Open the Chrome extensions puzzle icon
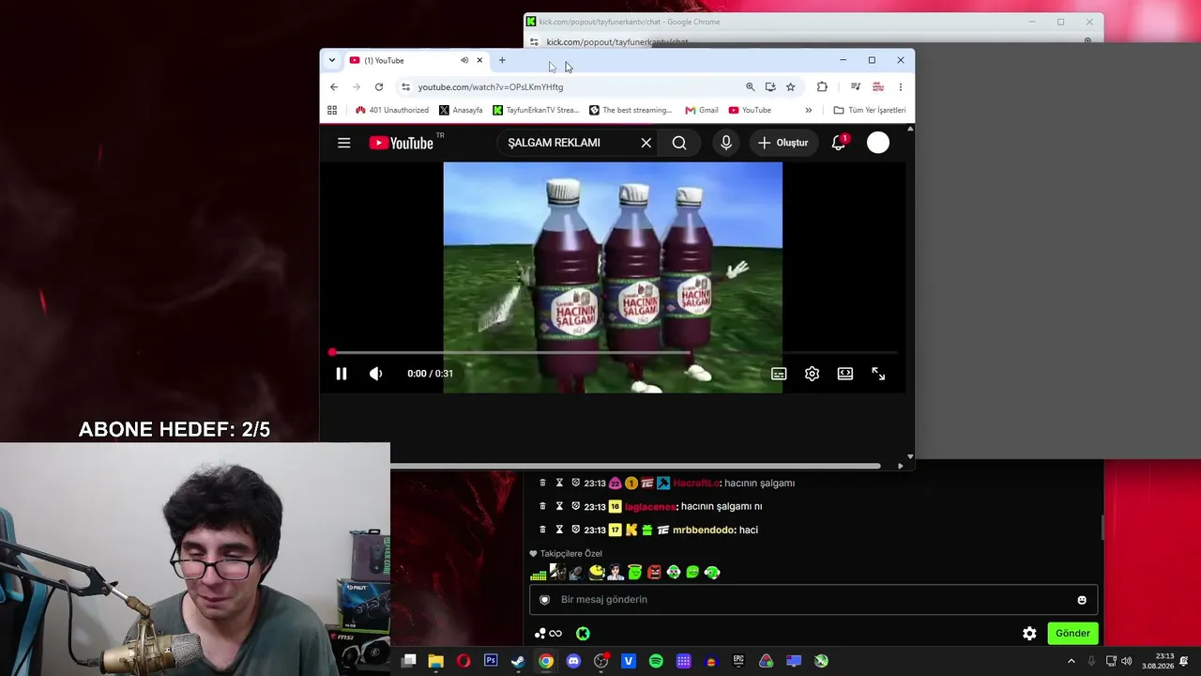 (x=822, y=87)
